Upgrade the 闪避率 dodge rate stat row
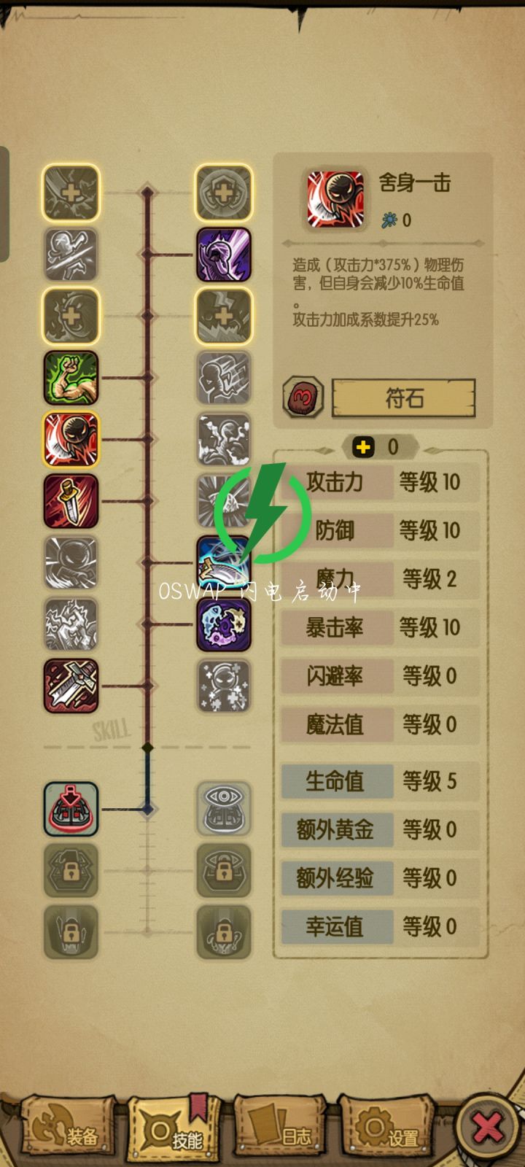 (x=381, y=676)
